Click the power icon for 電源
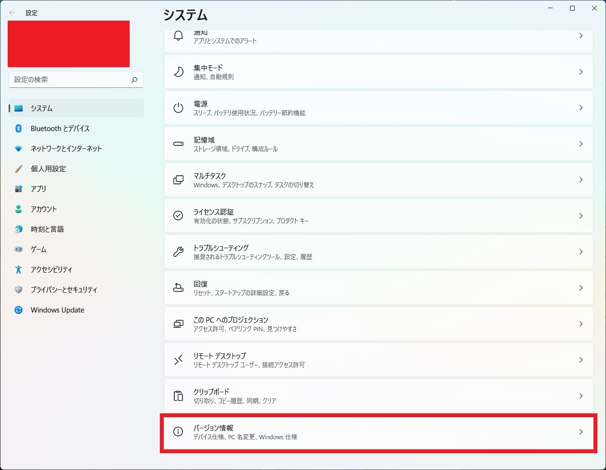606x470 pixels. point(178,108)
